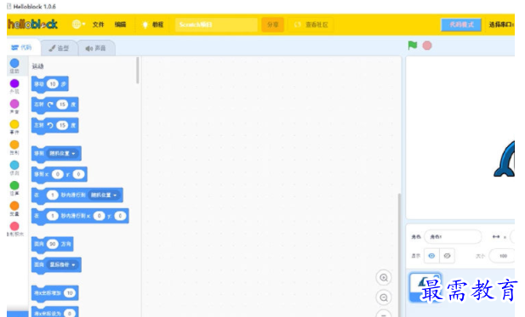The image size is (525, 317).
Task: Open the globe language menu
Action: (x=78, y=25)
